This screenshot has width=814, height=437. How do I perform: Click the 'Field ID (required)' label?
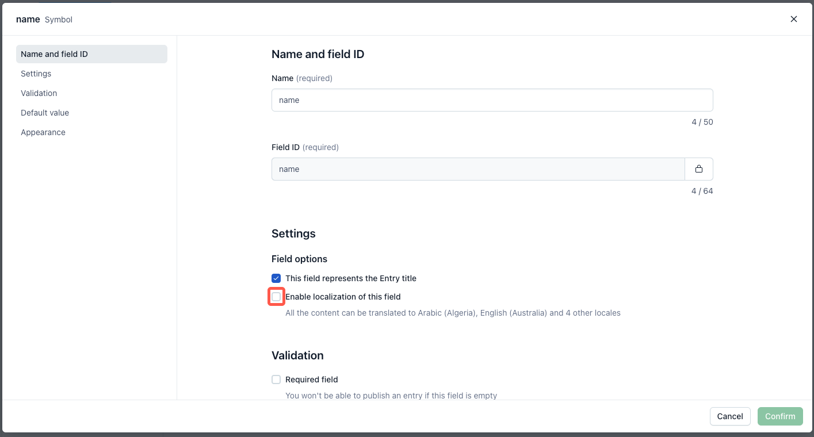[x=305, y=147]
